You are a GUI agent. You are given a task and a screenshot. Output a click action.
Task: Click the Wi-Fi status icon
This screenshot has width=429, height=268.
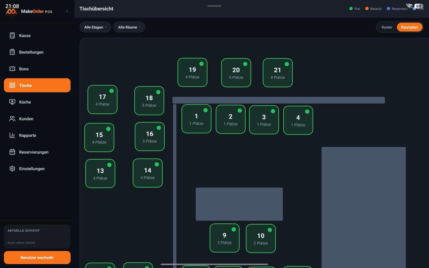[x=409, y=6]
